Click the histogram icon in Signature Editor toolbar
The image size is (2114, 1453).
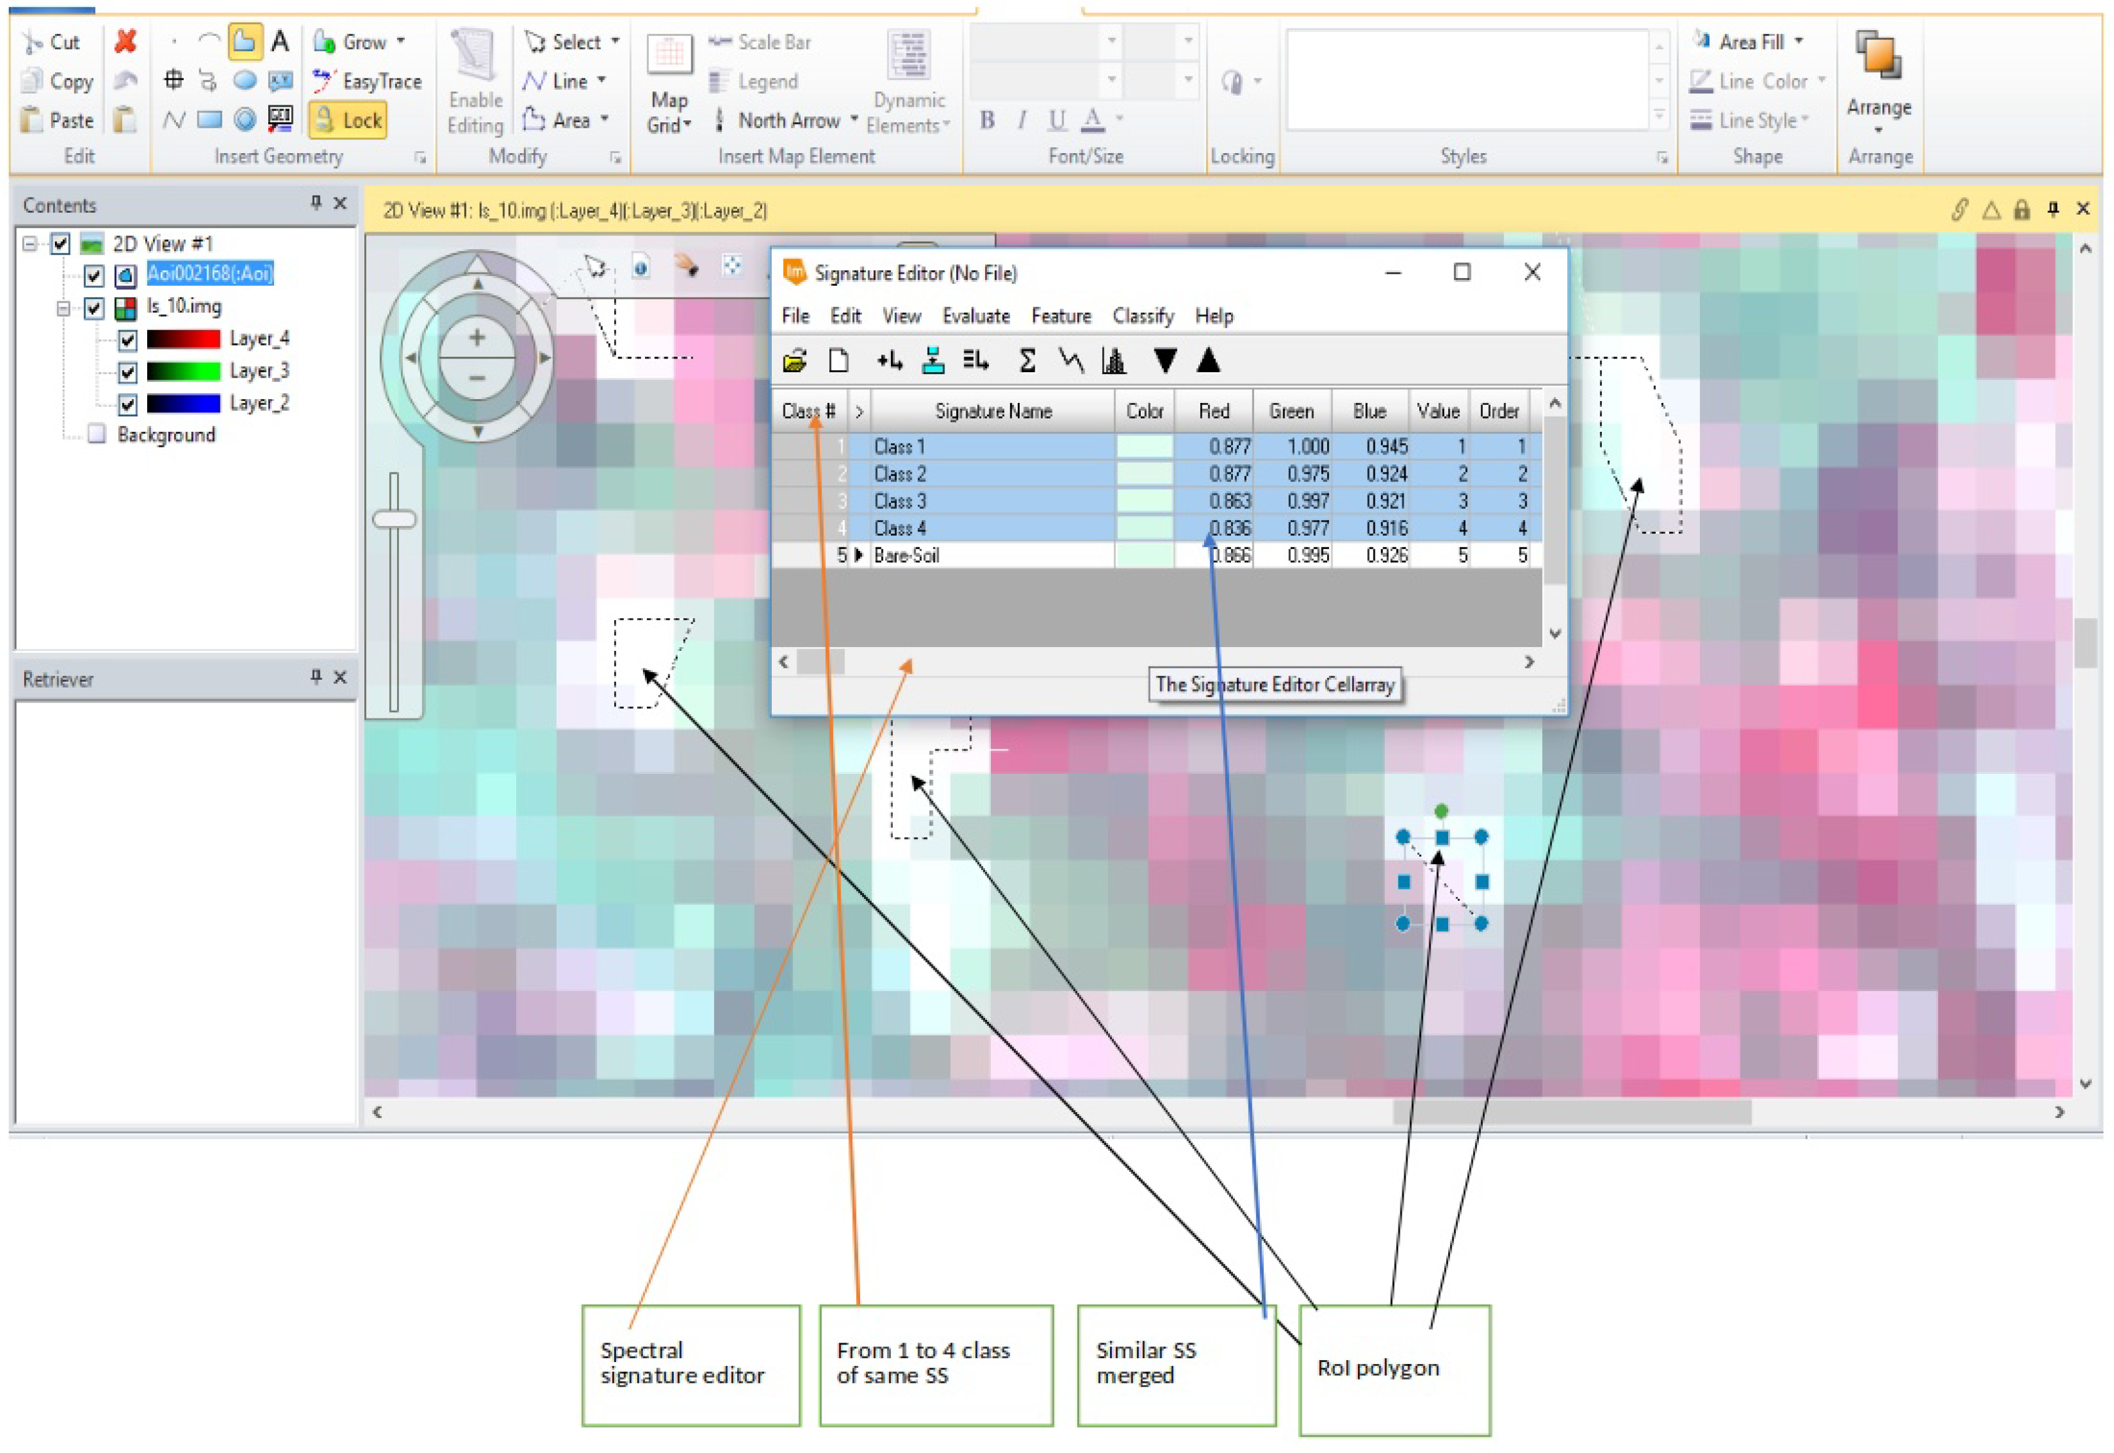pos(1113,361)
